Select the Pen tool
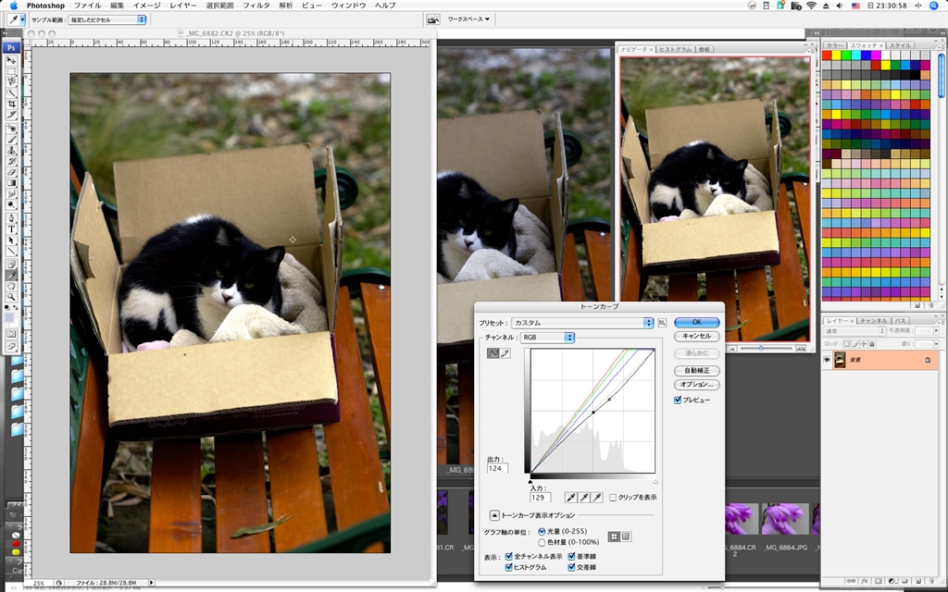The image size is (948, 592). coord(11,217)
